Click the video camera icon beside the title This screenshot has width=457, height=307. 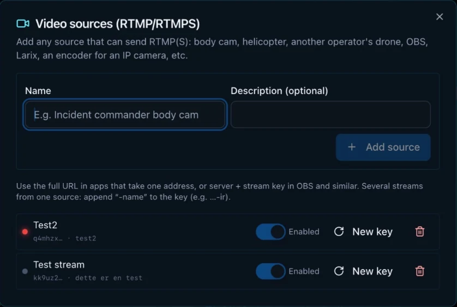tap(23, 23)
